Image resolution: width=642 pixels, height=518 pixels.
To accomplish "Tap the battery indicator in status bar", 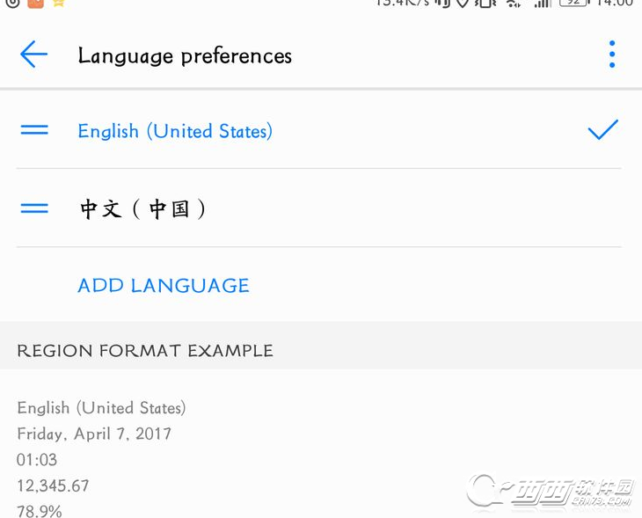I will point(573,3).
